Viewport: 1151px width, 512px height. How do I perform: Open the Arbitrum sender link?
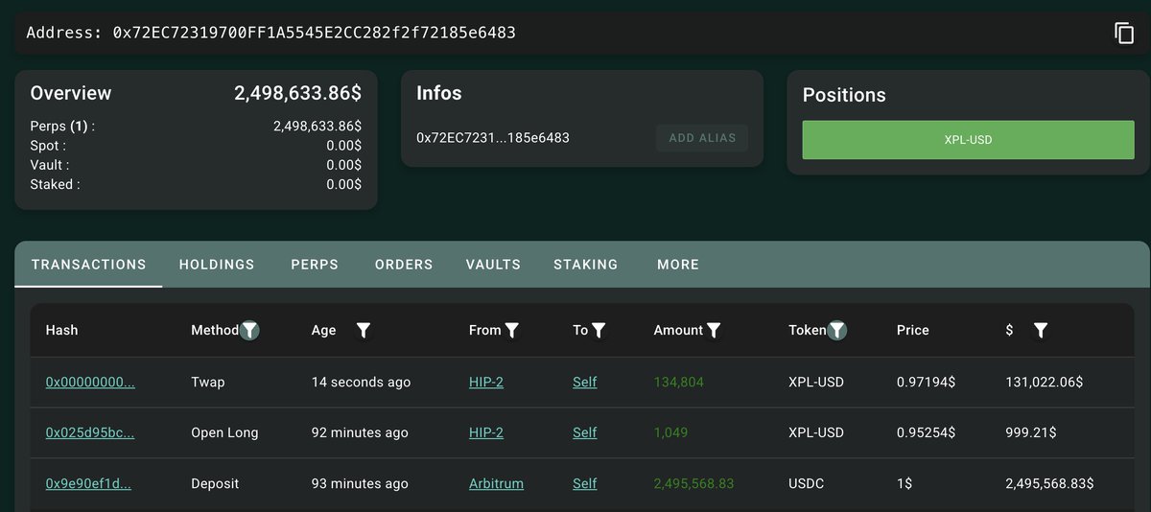point(496,483)
